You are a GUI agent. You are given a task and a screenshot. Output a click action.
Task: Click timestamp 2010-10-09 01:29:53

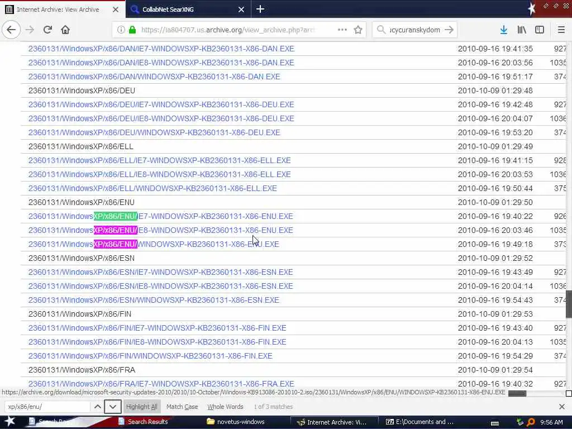click(495, 314)
